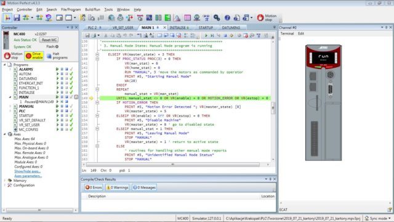Click the green table viewer icon
This screenshot has width=394, height=222.
point(167,18)
